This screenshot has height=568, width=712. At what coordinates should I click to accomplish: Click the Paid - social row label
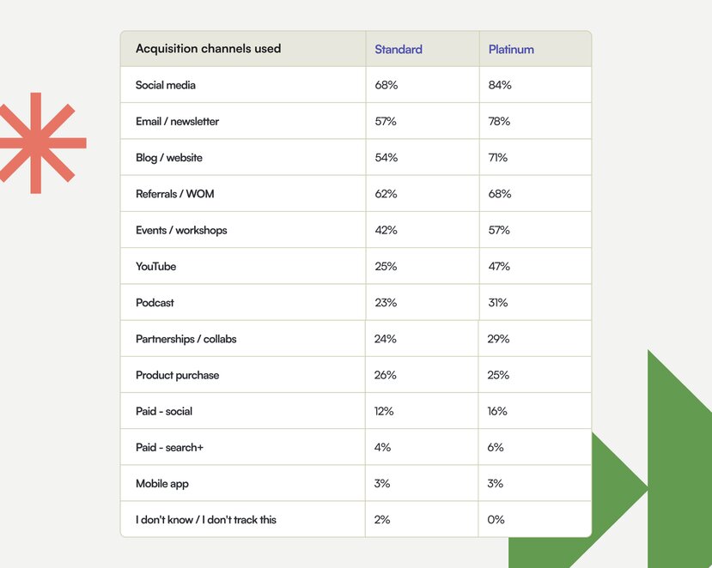point(164,411)
